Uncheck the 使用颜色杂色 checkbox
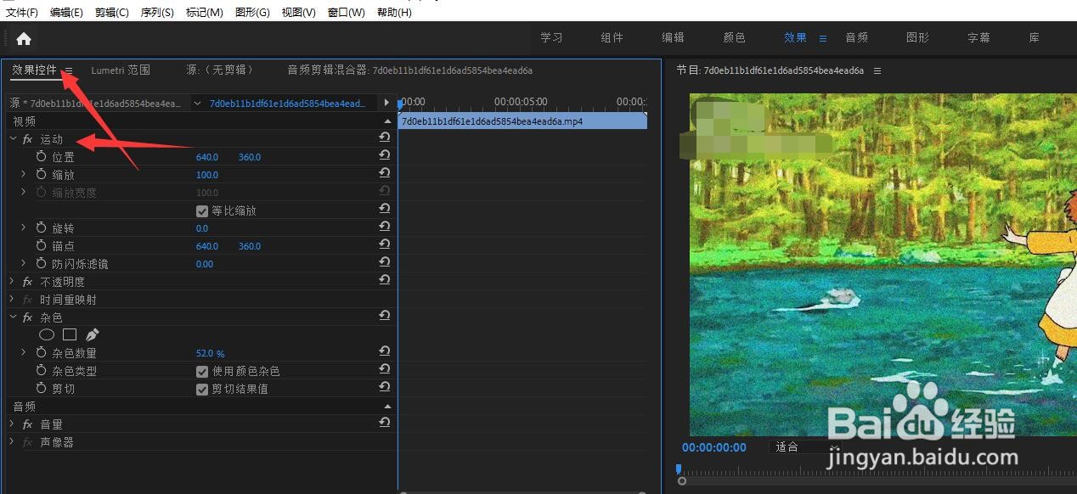 click(x=202, y=371)
